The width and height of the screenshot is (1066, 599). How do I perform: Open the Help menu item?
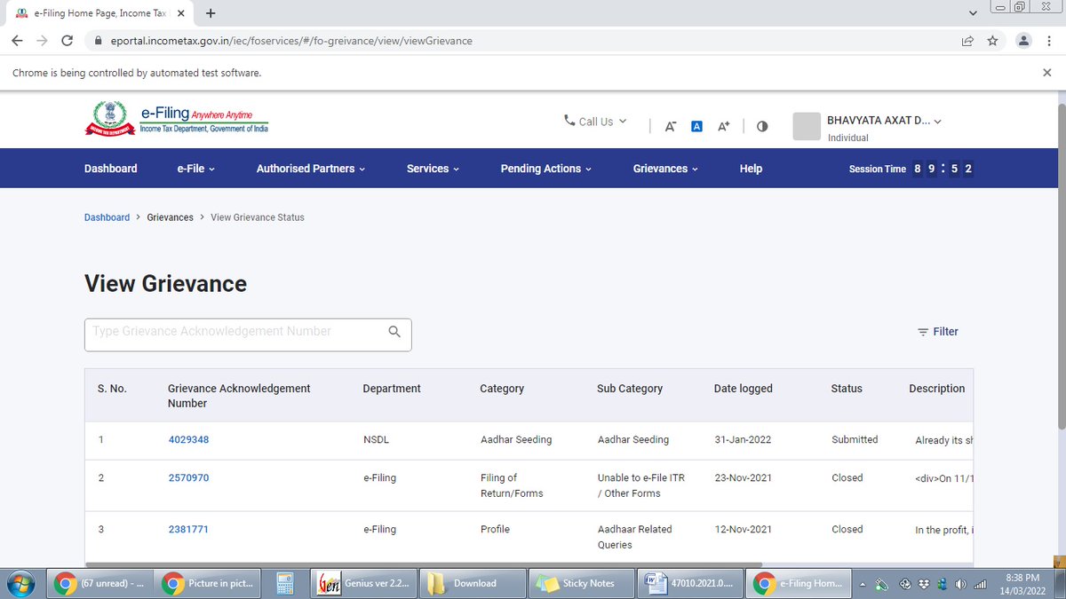pos(751,169)
